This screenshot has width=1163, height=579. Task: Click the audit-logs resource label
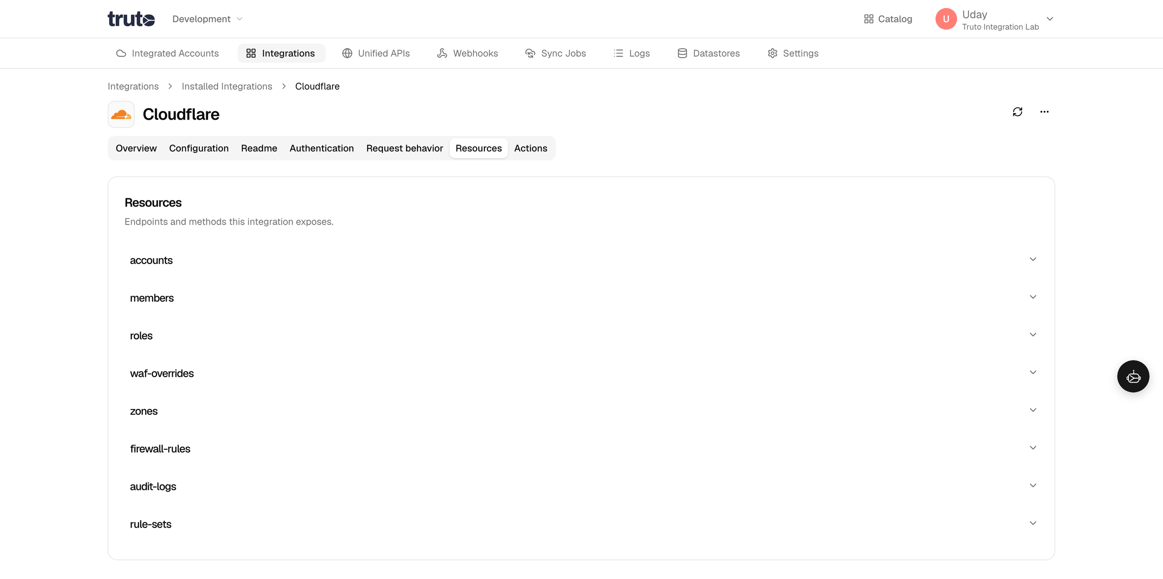point(153,487)
